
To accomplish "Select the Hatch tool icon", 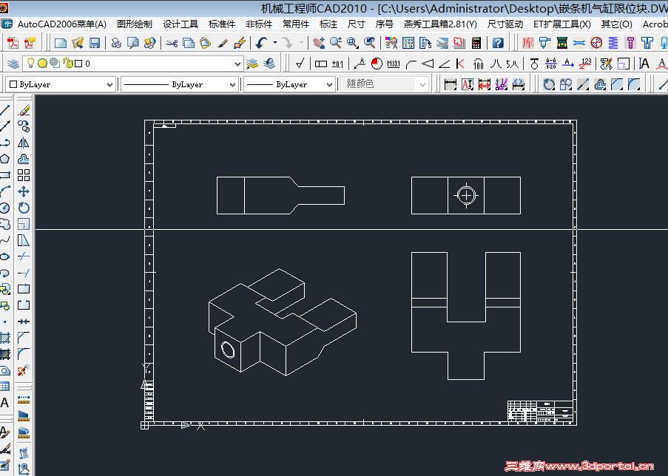I will pos(4,338).
